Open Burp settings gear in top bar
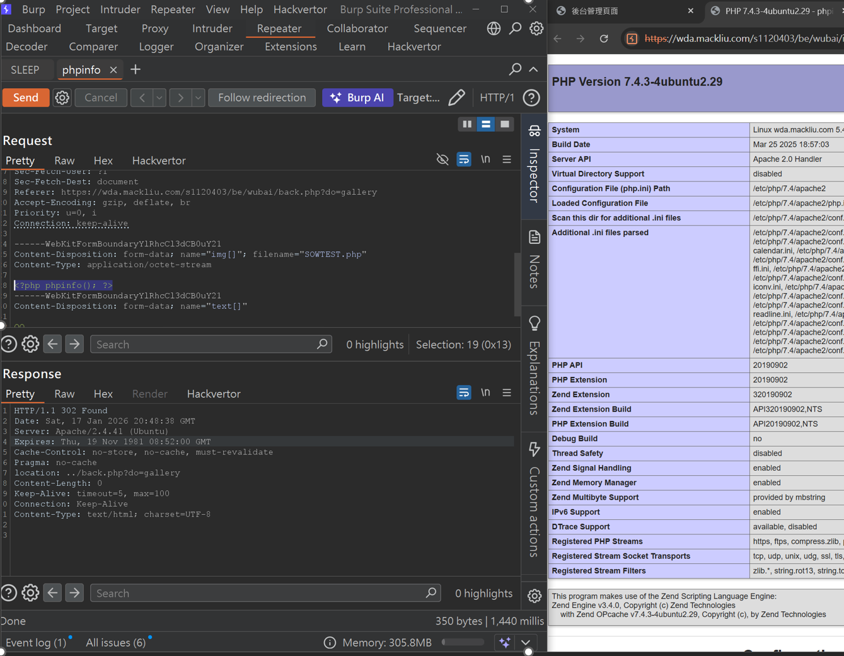 [536, 28]
